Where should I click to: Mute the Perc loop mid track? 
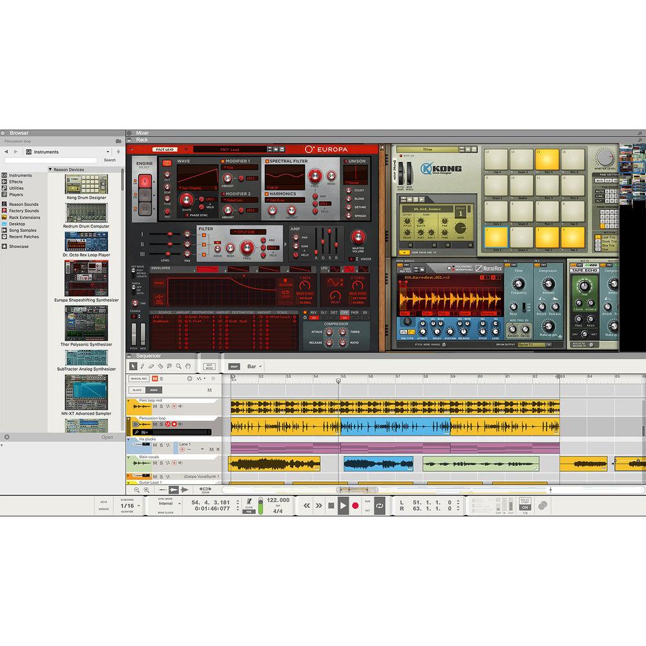[x=154, y=406]
